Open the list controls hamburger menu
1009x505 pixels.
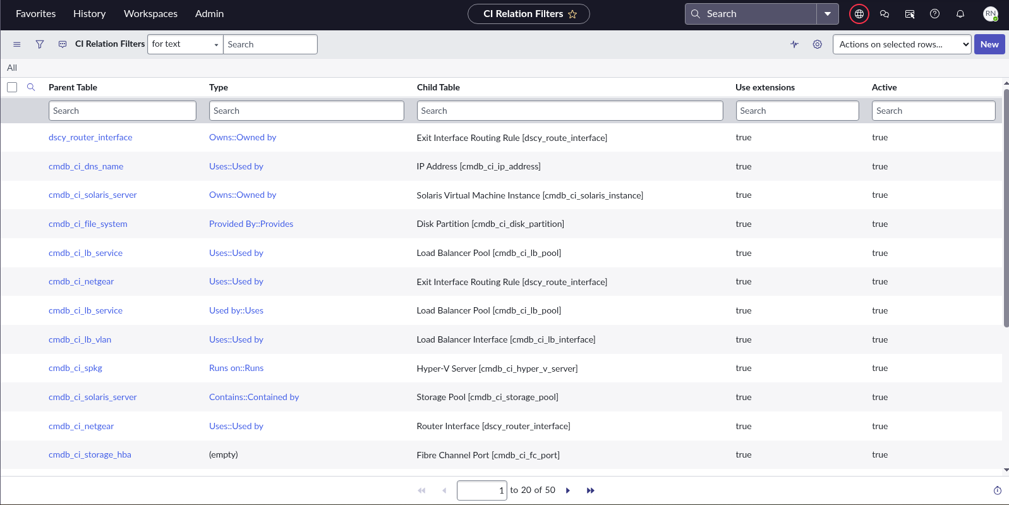point(17,44)
